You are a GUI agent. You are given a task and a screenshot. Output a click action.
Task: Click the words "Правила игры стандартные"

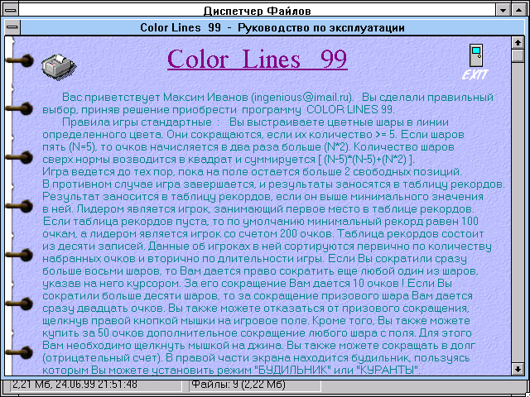coord(137,122)
